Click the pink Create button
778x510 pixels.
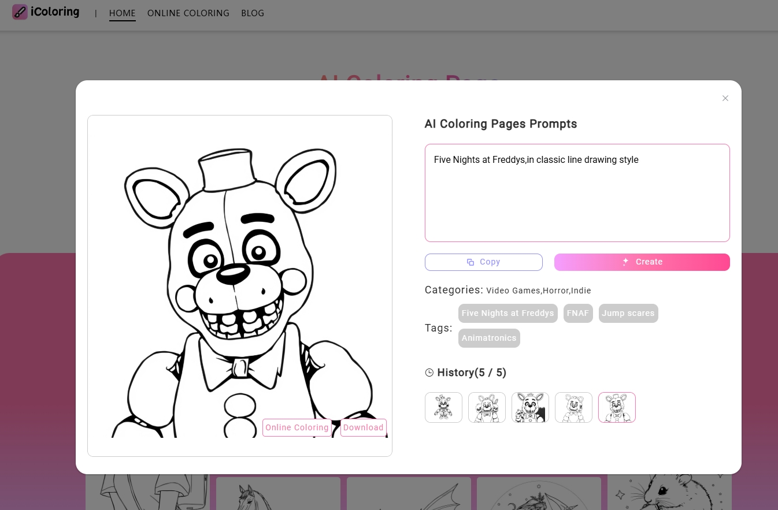642,262
